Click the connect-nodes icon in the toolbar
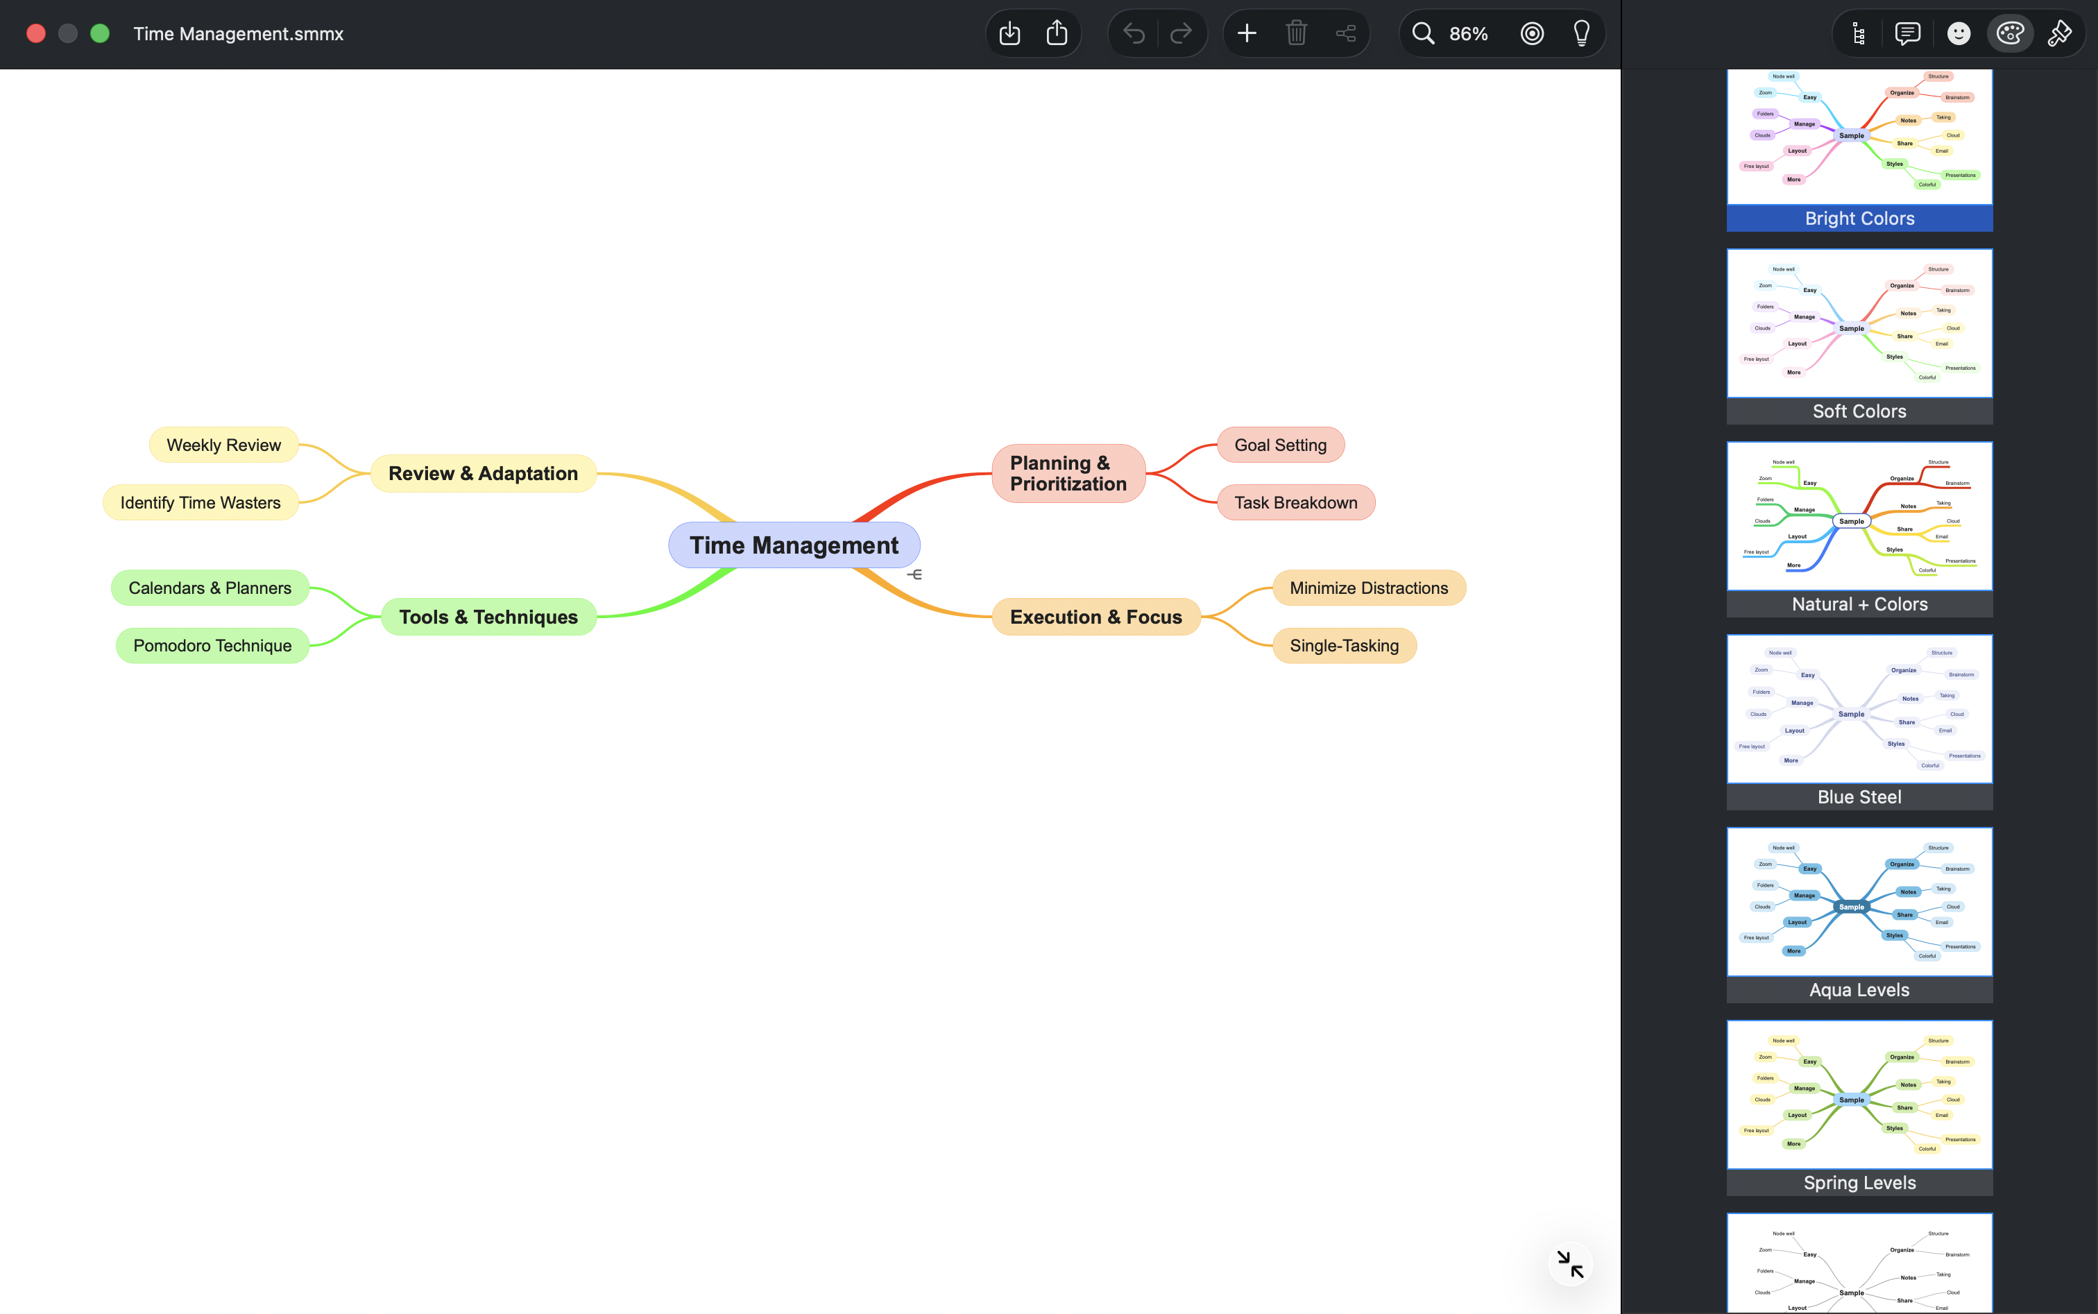 (1345, 33)
